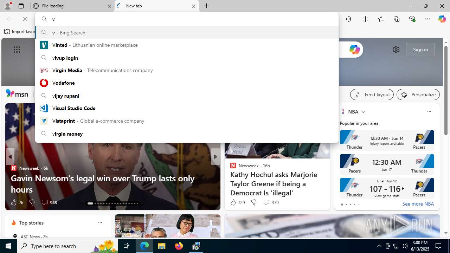The height and width of the screenshot is (253, 450).
Task: Go to next slide in news carousel
Action: click(x=215, y=157)
